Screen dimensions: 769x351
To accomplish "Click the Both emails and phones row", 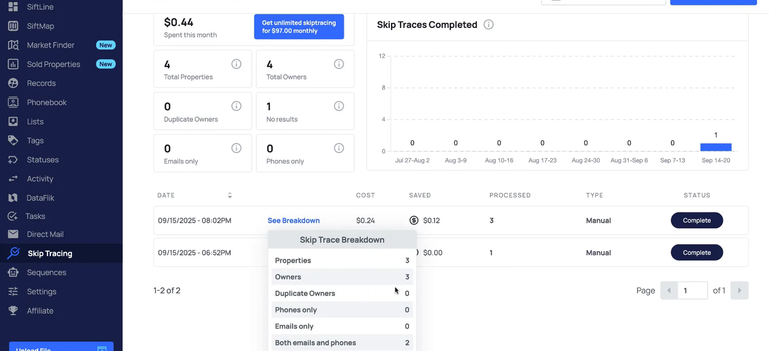I will point(342,343).
